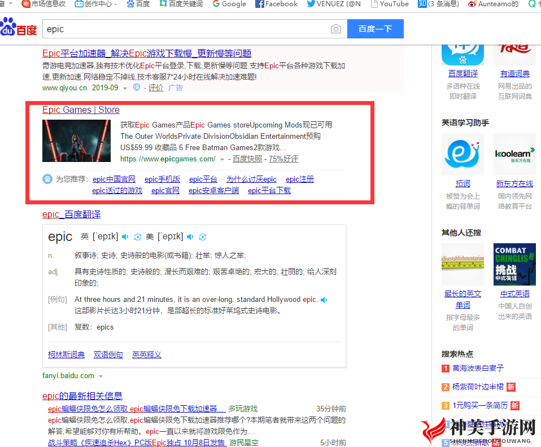The width and height of the screenshot is (541, 447).
Task: Open the epic官网 suggestion
Action: 165,191
